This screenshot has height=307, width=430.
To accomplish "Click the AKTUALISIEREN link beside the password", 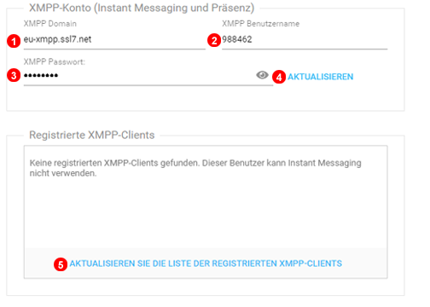I will [x=321, y=77].
